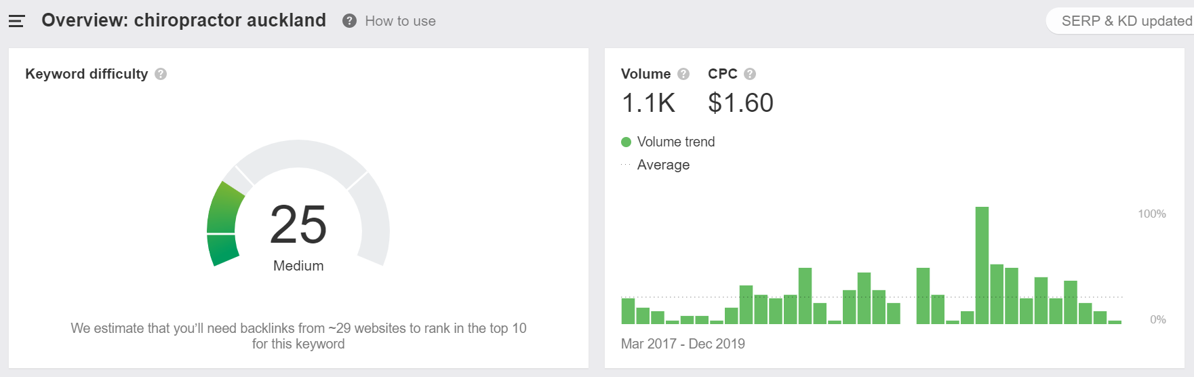Click the backlinks estimate text
Screen dimensions: 1194x377
(x=298, y=336)
